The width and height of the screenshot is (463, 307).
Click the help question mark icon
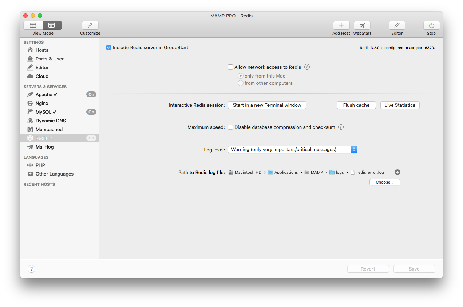pyautogui.click(x=32, y=269)
